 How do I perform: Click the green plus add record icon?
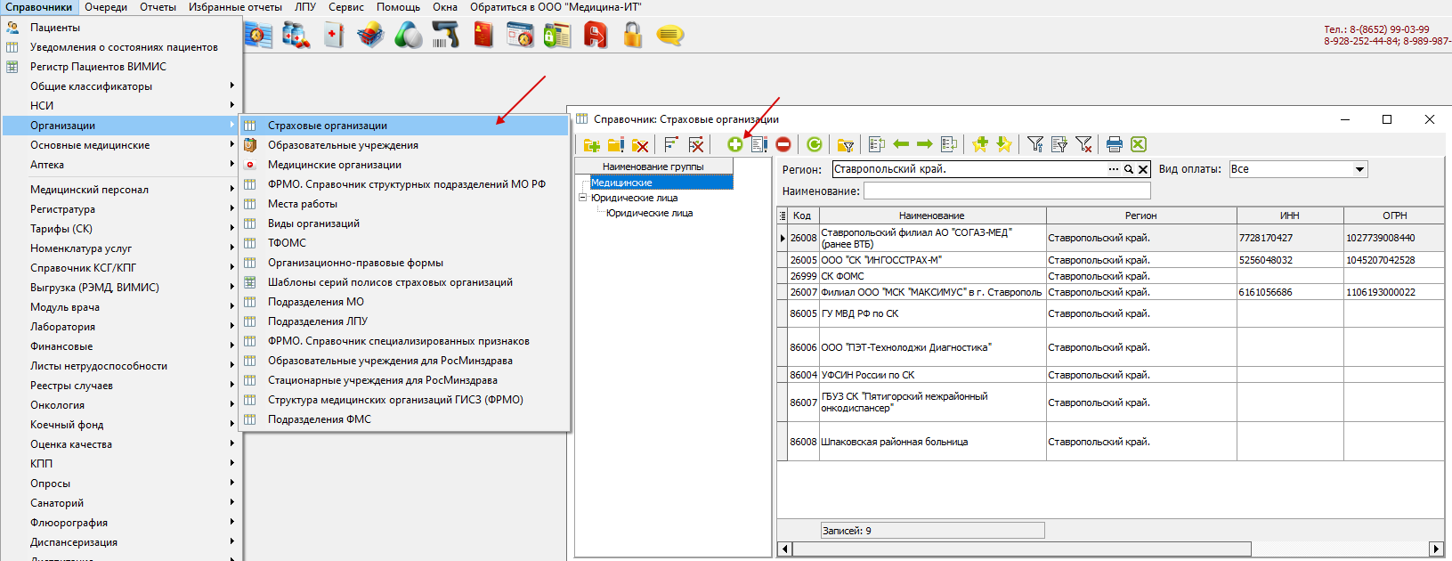click(x=734, y=144)
